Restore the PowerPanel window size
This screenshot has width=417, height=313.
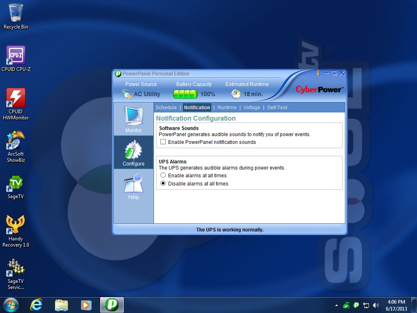334,73
